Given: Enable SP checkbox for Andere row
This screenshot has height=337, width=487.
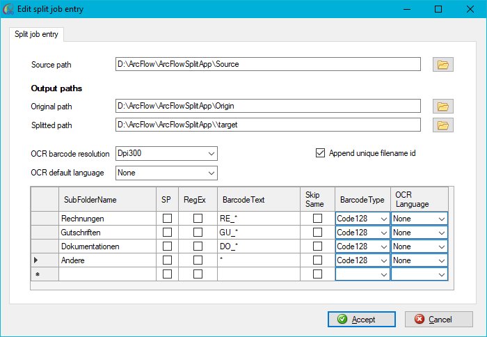Looking at the screenshot, I should (167, 260).
